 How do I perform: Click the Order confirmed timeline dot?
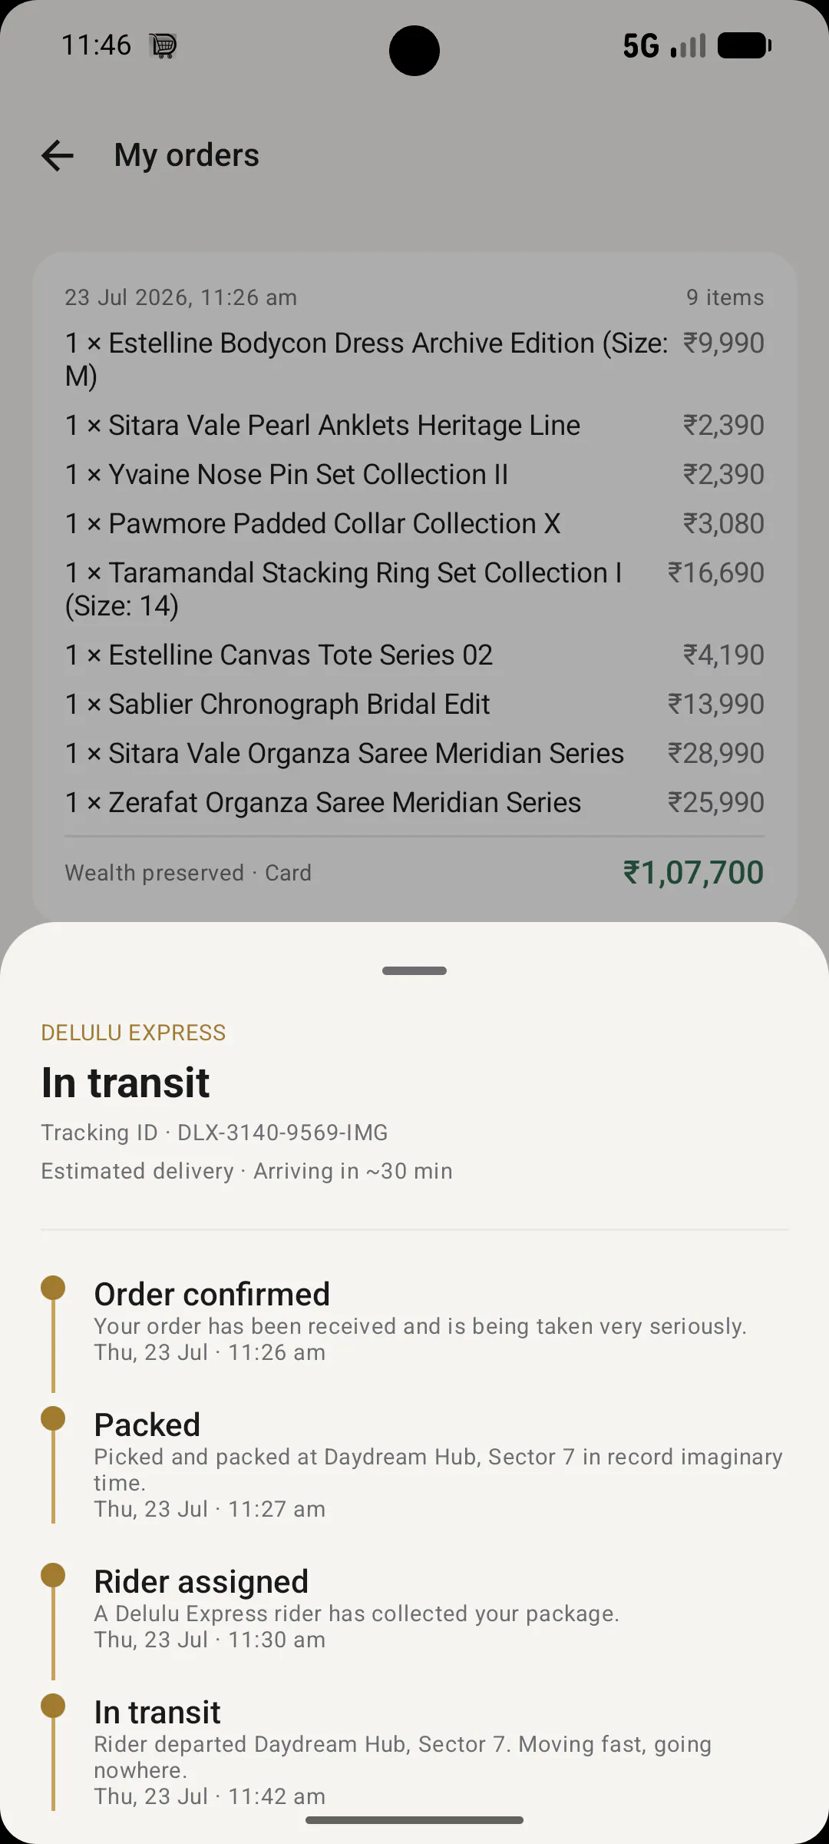pyautogui.click(x=53, y=1288)
